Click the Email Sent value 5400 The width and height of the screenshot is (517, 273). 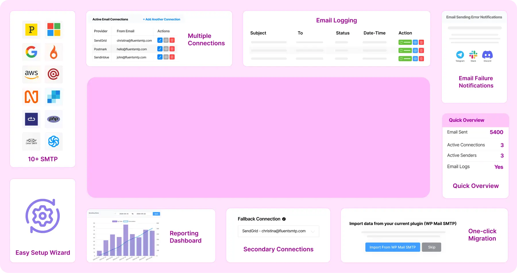496,132
